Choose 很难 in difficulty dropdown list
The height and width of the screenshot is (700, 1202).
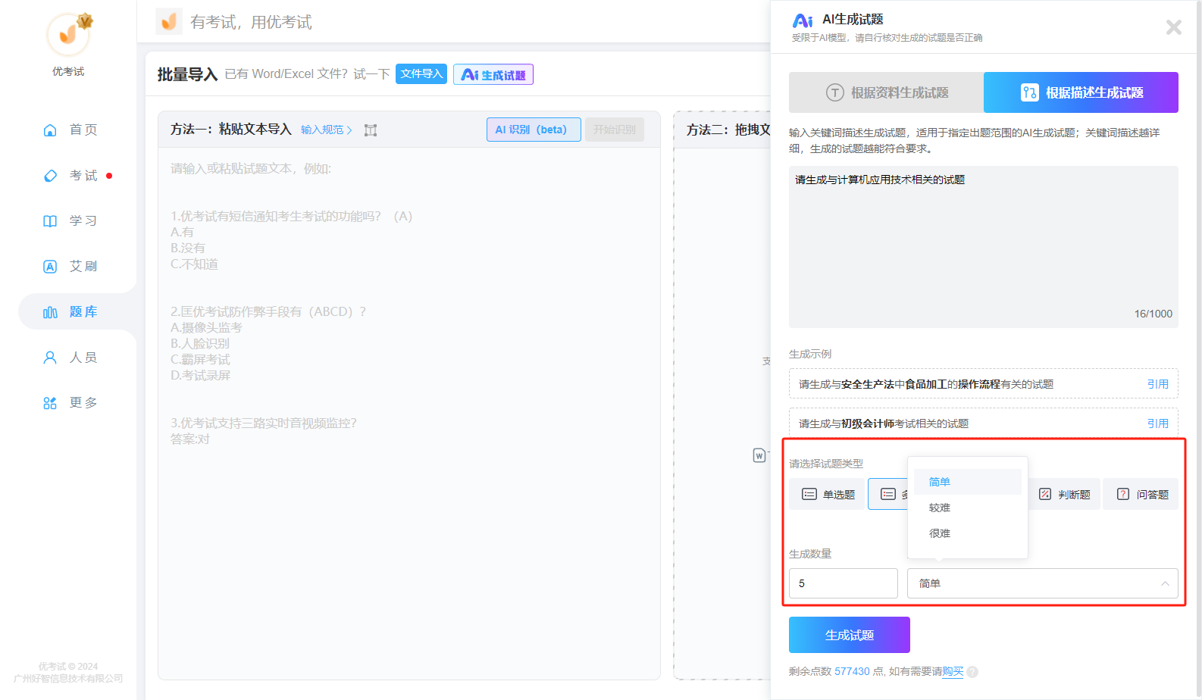[968, 533]
